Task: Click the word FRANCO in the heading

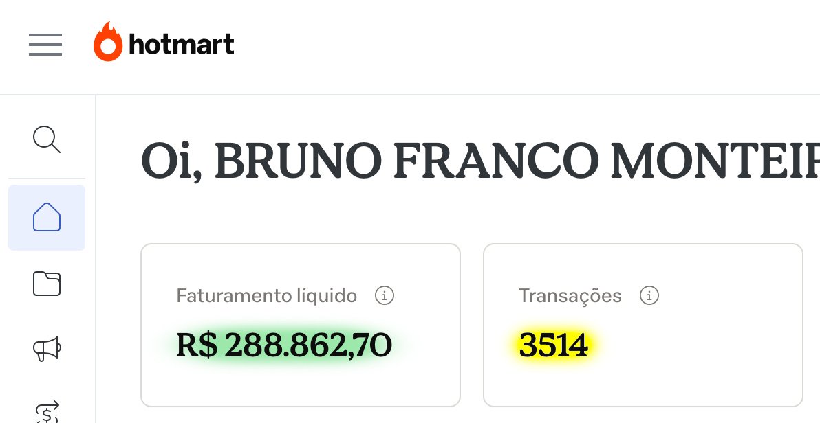Action: [x=495, y=161]
